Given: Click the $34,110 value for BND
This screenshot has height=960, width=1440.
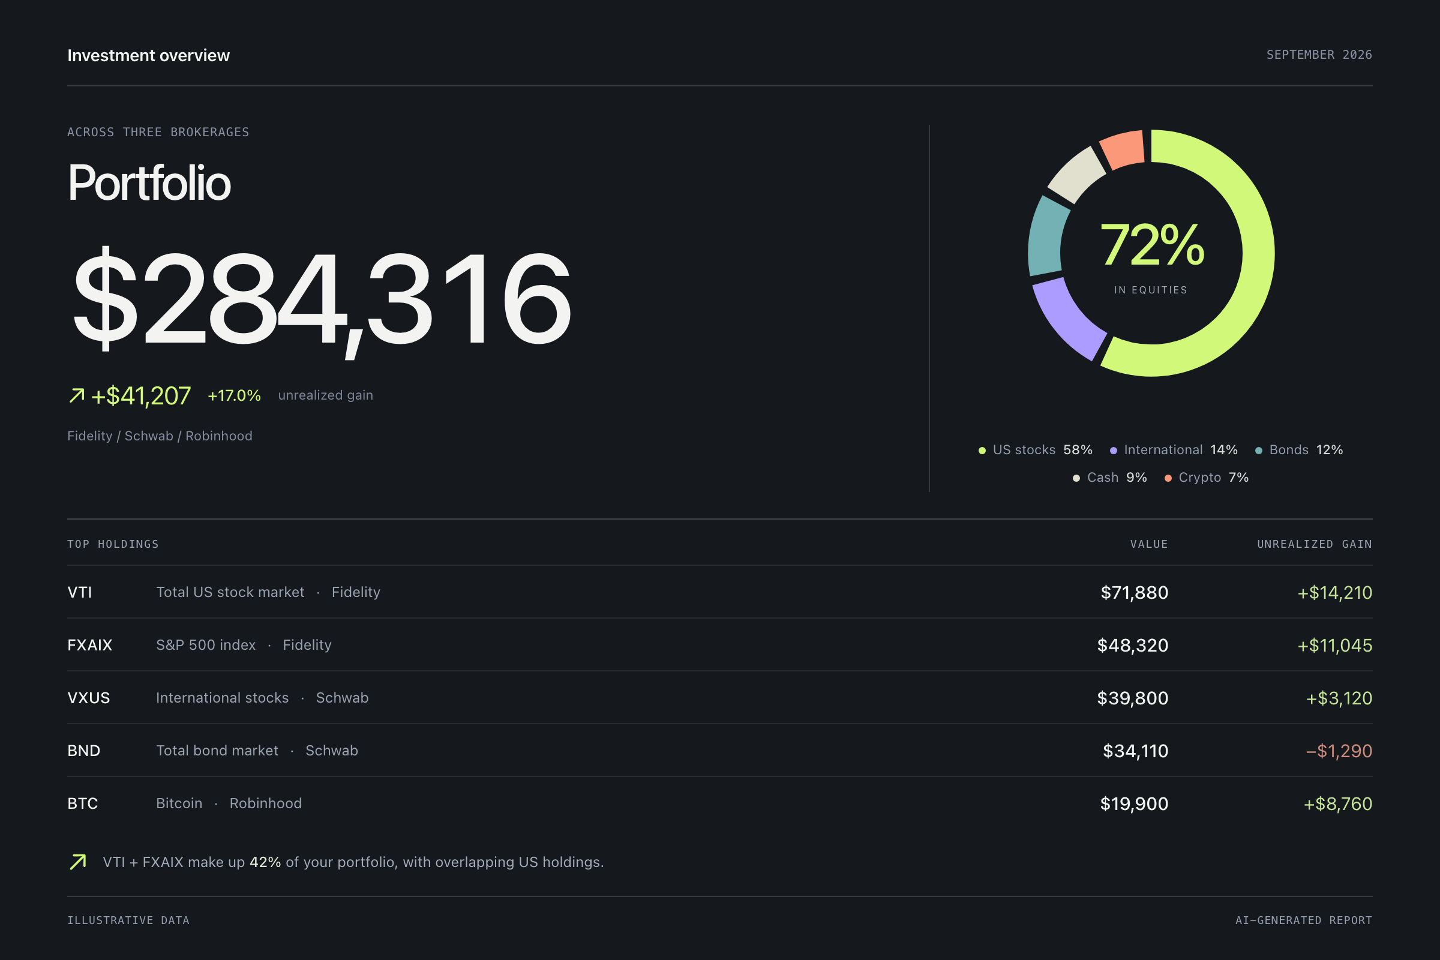Looking at the screenshot, I should 1136,751.
